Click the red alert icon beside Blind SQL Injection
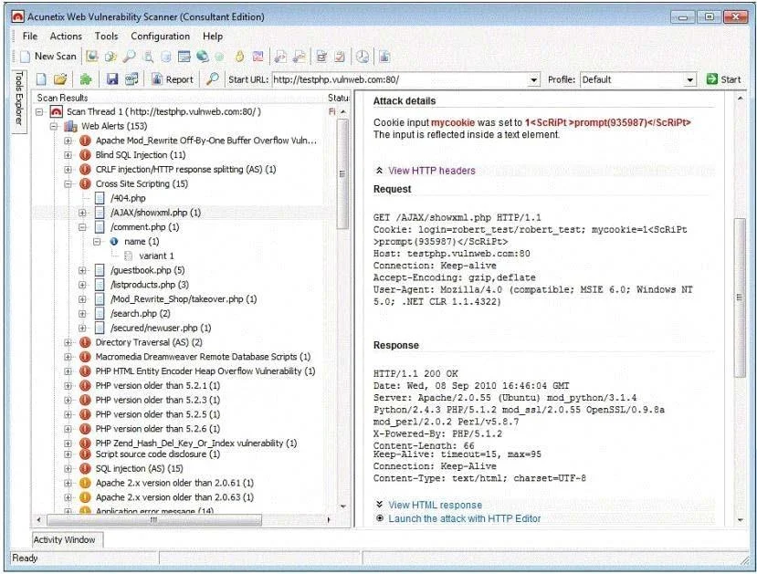757x574 pixels. pos(85,155)
